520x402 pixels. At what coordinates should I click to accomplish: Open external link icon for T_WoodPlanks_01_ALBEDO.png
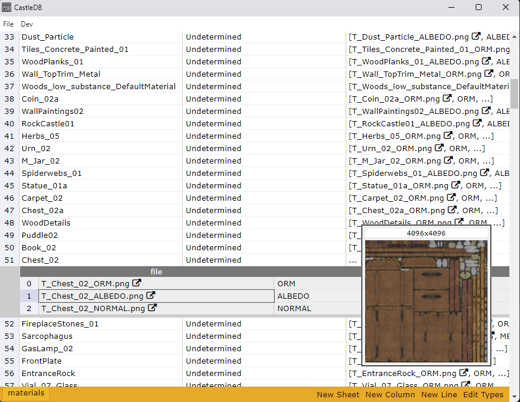(486, 61)
